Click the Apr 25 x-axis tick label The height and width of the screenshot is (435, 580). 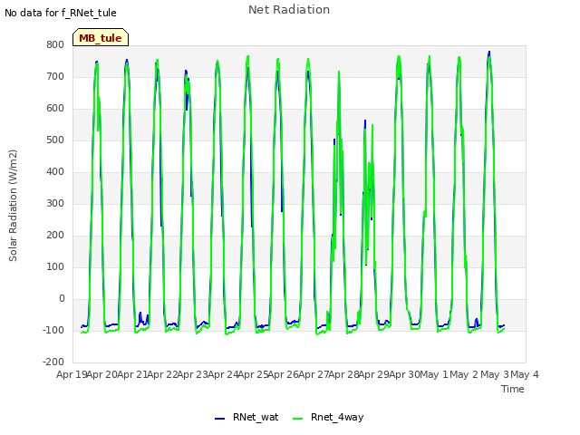coord(254,374)
